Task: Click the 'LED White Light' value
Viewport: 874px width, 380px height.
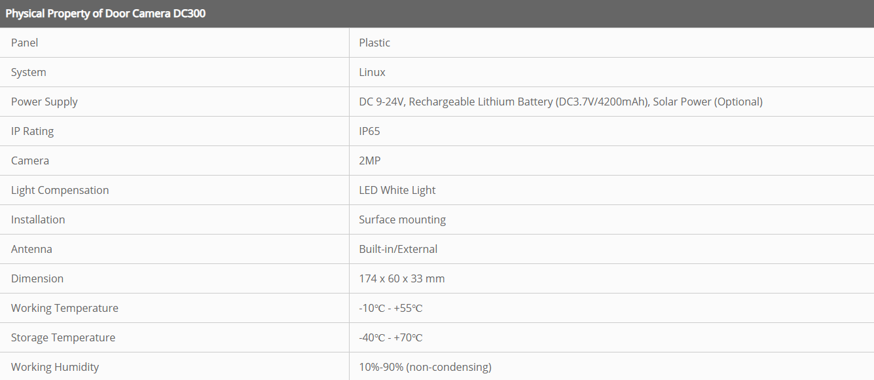Action: (x=397, y=190)
